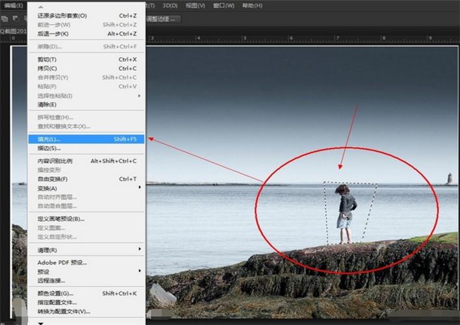Expand the 清理(R) submenu arrow

pyautogui.click(x=139, y=249)
